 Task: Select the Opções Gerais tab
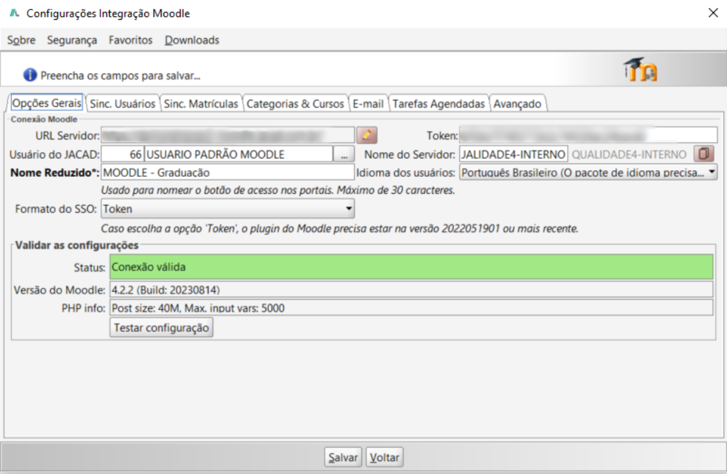pyautogui.click(x=47, y=103)
